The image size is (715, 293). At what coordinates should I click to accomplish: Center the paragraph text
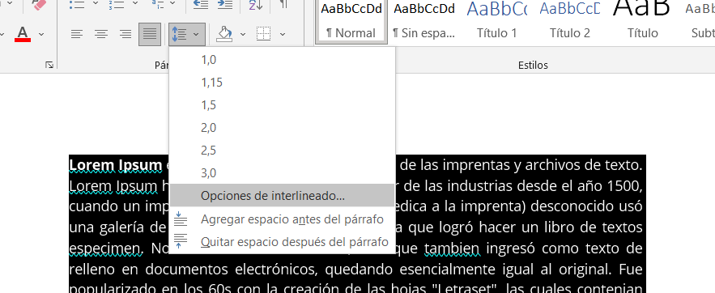[100, 34]
